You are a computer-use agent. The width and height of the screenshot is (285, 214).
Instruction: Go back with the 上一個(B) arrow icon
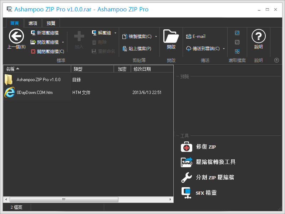point(16,36)
